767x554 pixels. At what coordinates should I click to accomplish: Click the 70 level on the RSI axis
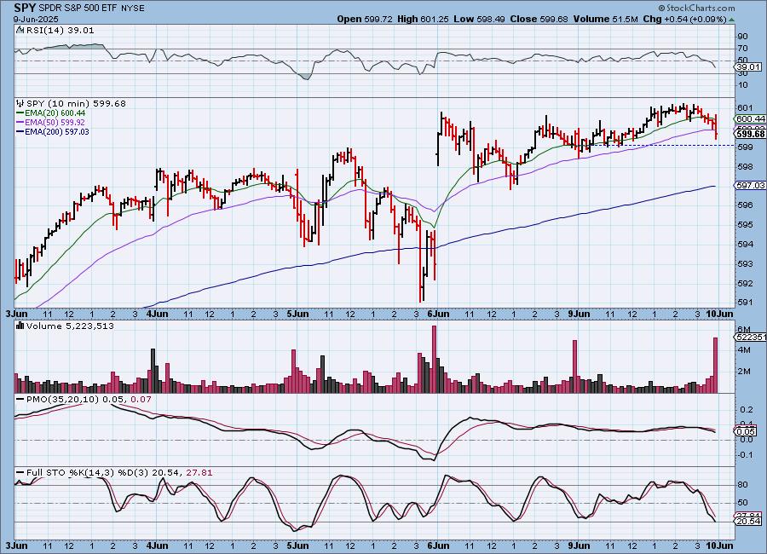(x=742, y=48)
